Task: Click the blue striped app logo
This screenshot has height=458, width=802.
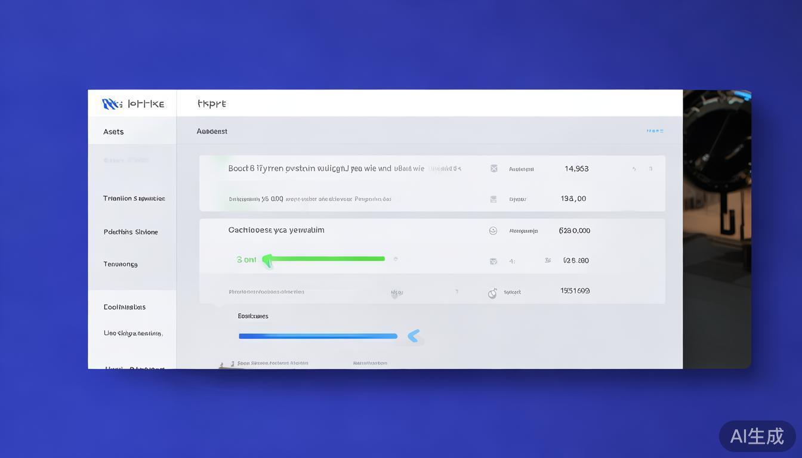Action: [x=111, y=104]
